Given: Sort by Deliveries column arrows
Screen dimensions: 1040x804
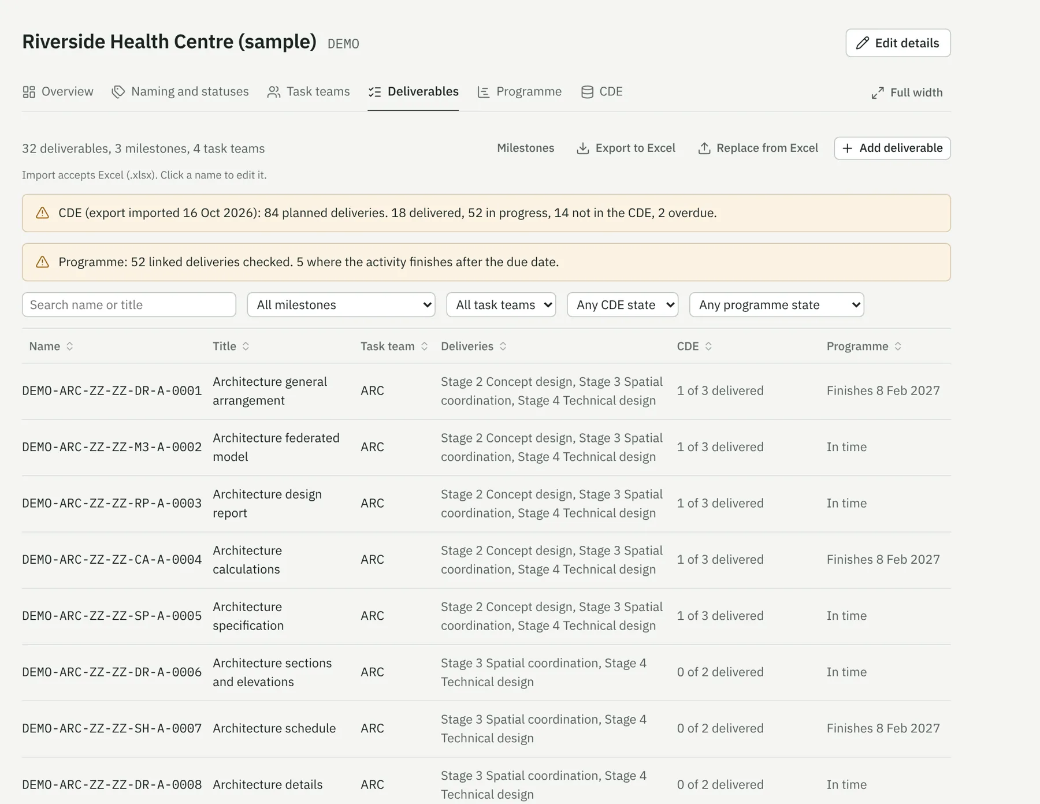Looking at the screenshot, I should pyautogui.click(x=503, y=346).
